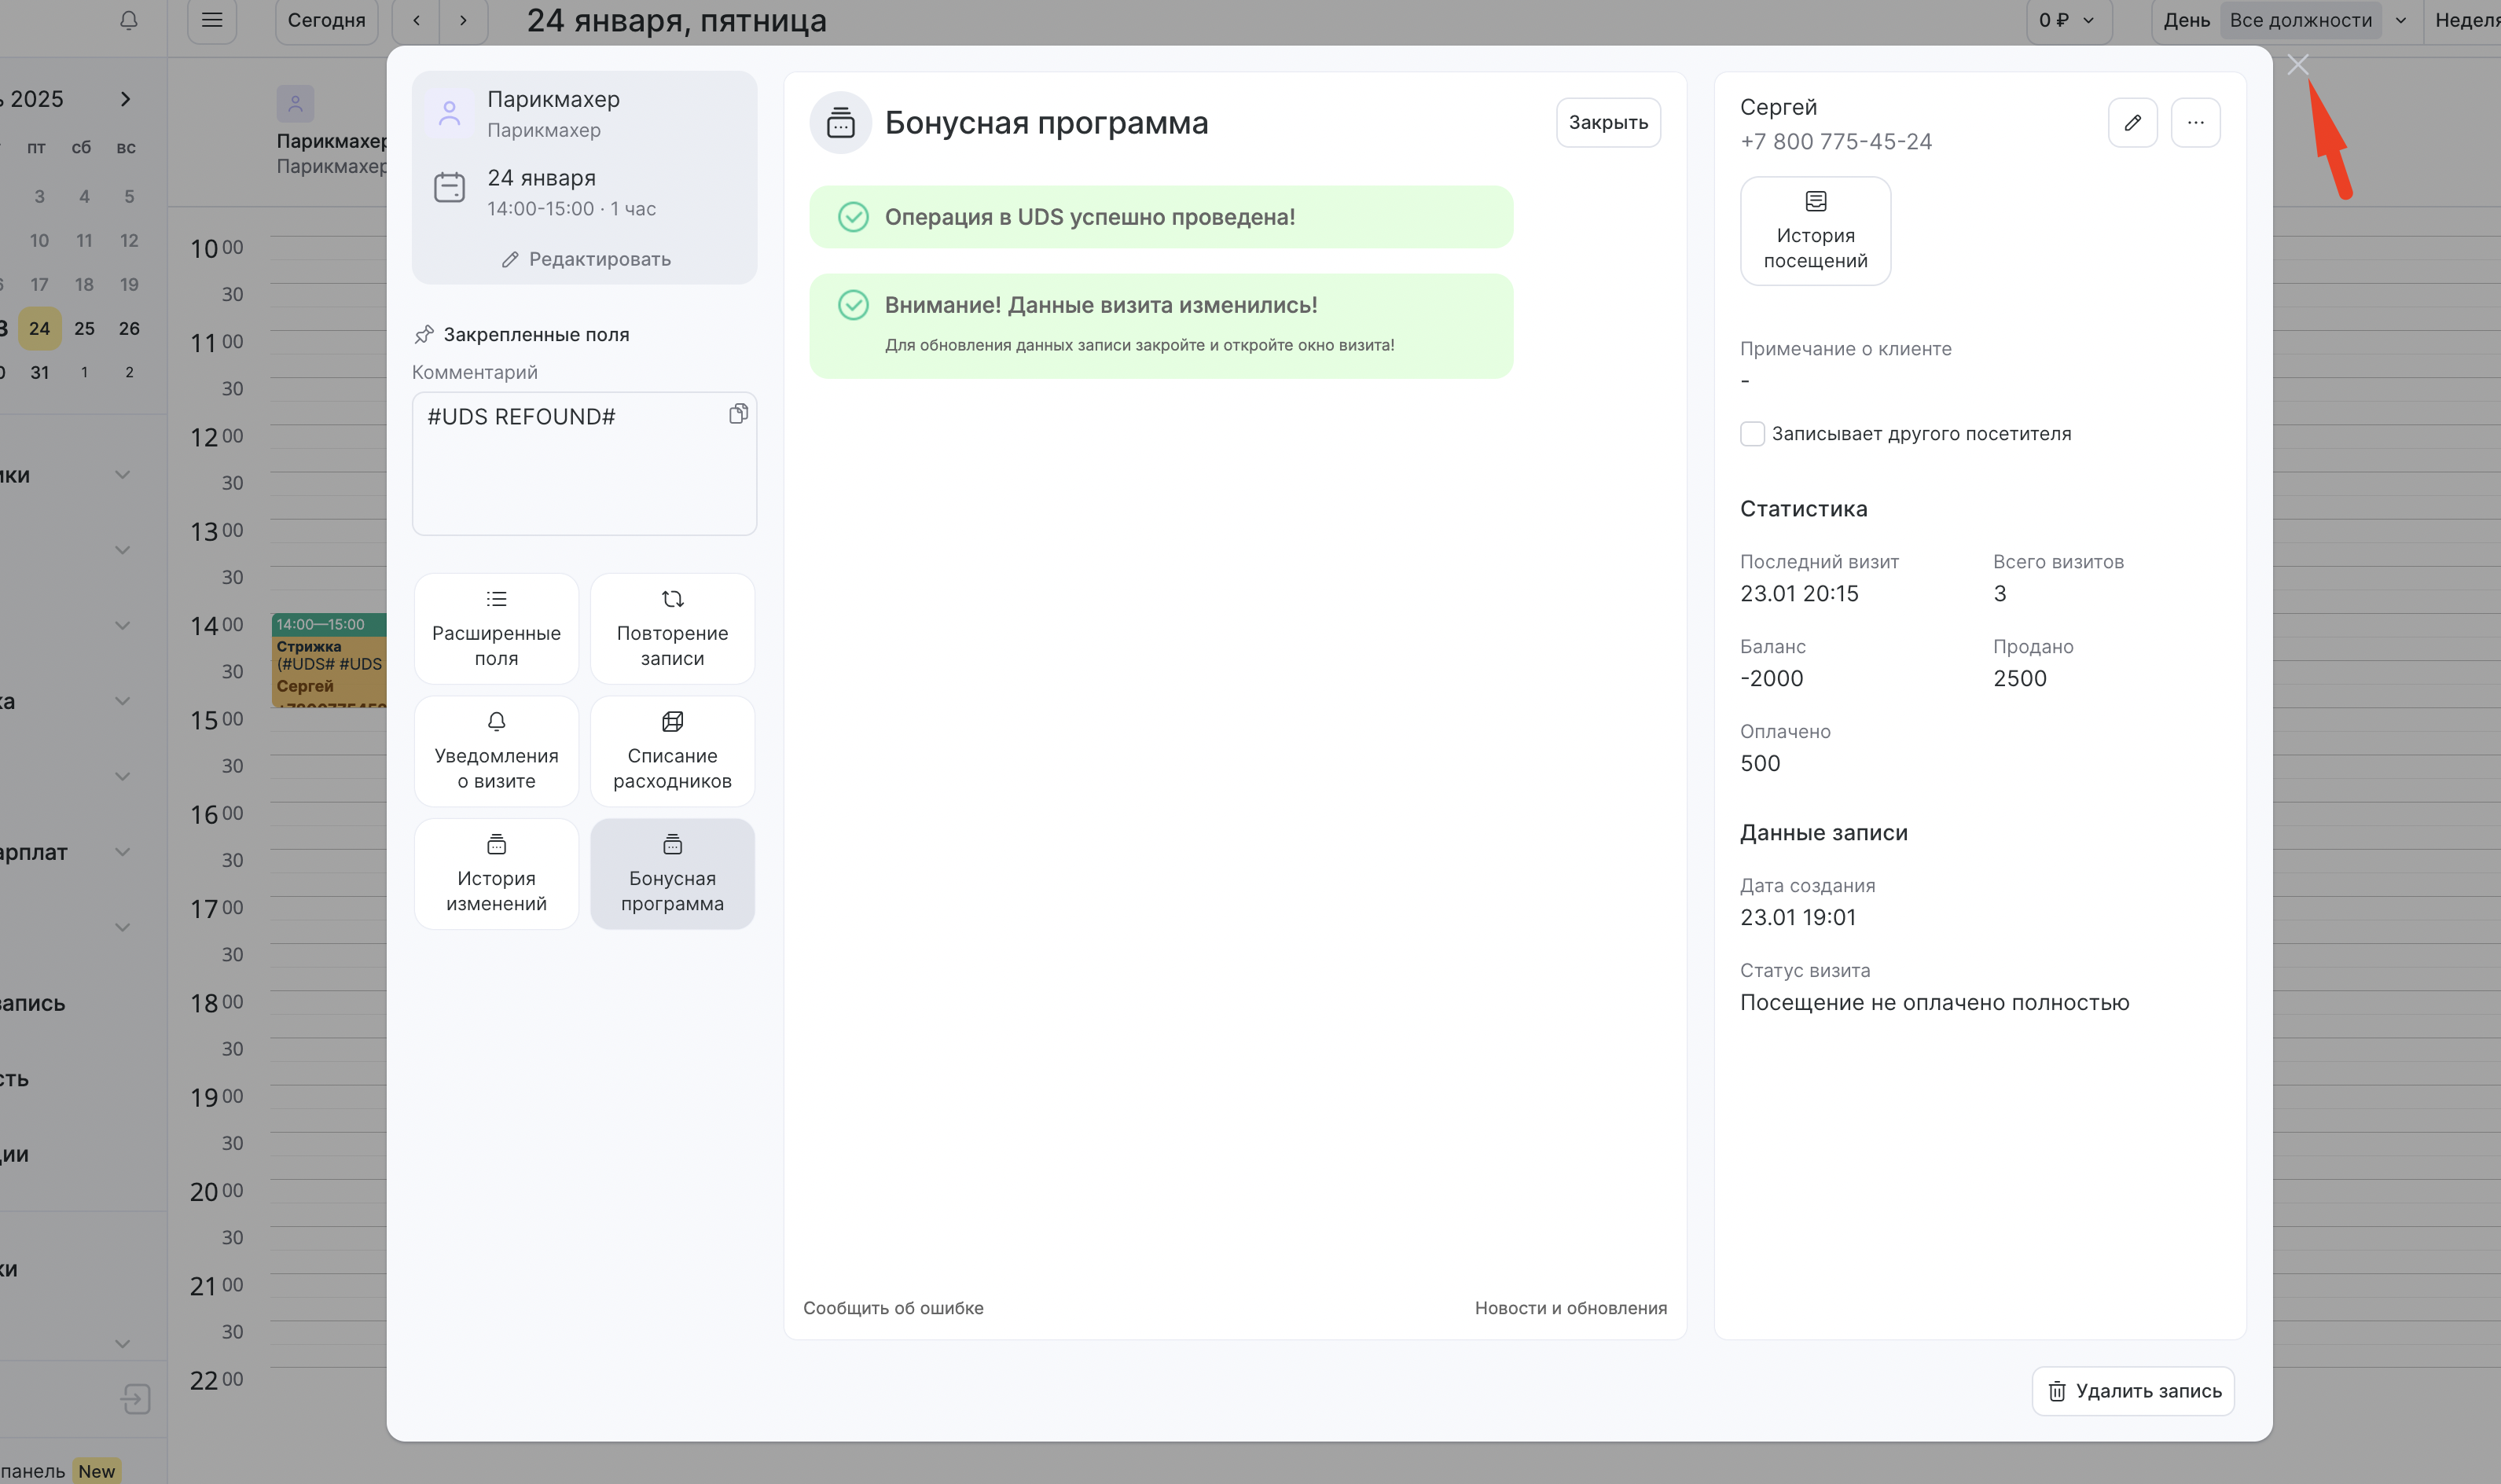Click the success message Операция в UDS
The height and width of the screenshot is (1484, 2501).
pyautogui.click(x=1160, y=217)
